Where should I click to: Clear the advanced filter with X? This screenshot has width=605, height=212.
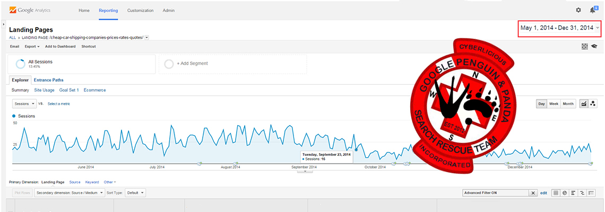(533, 193)
